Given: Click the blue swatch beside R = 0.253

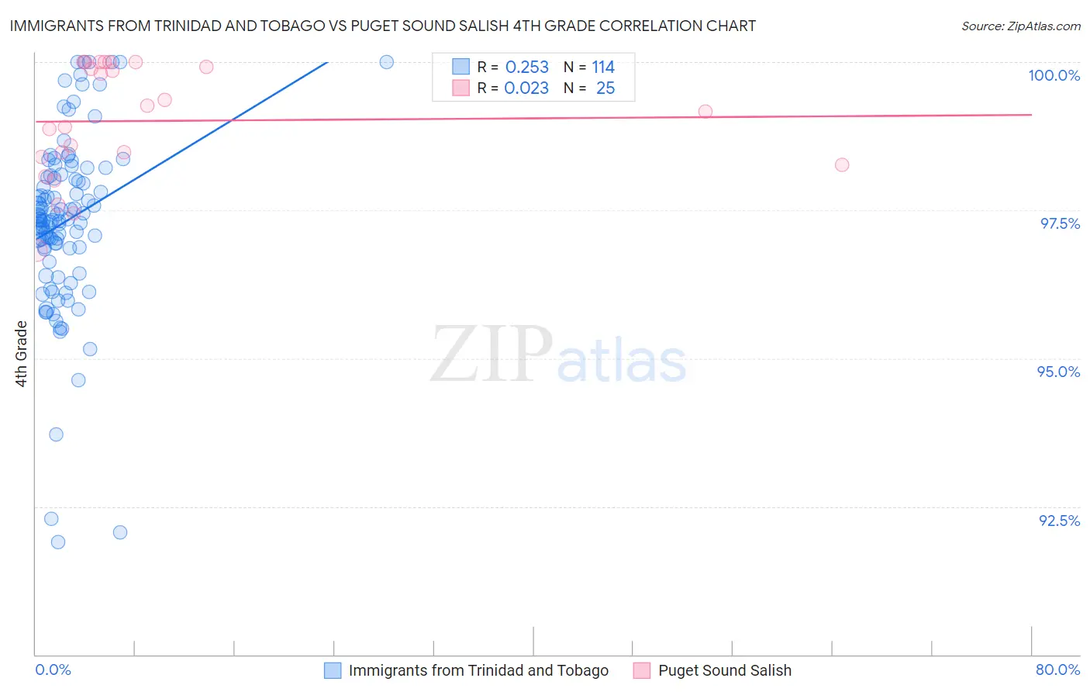Looking at the screenshot, I should (x=460, y=67).
